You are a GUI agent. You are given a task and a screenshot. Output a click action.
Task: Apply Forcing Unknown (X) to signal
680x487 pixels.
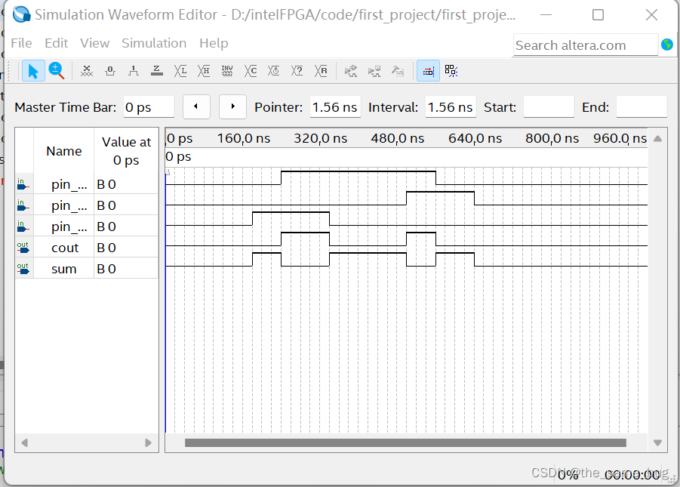tap(87, 71)
